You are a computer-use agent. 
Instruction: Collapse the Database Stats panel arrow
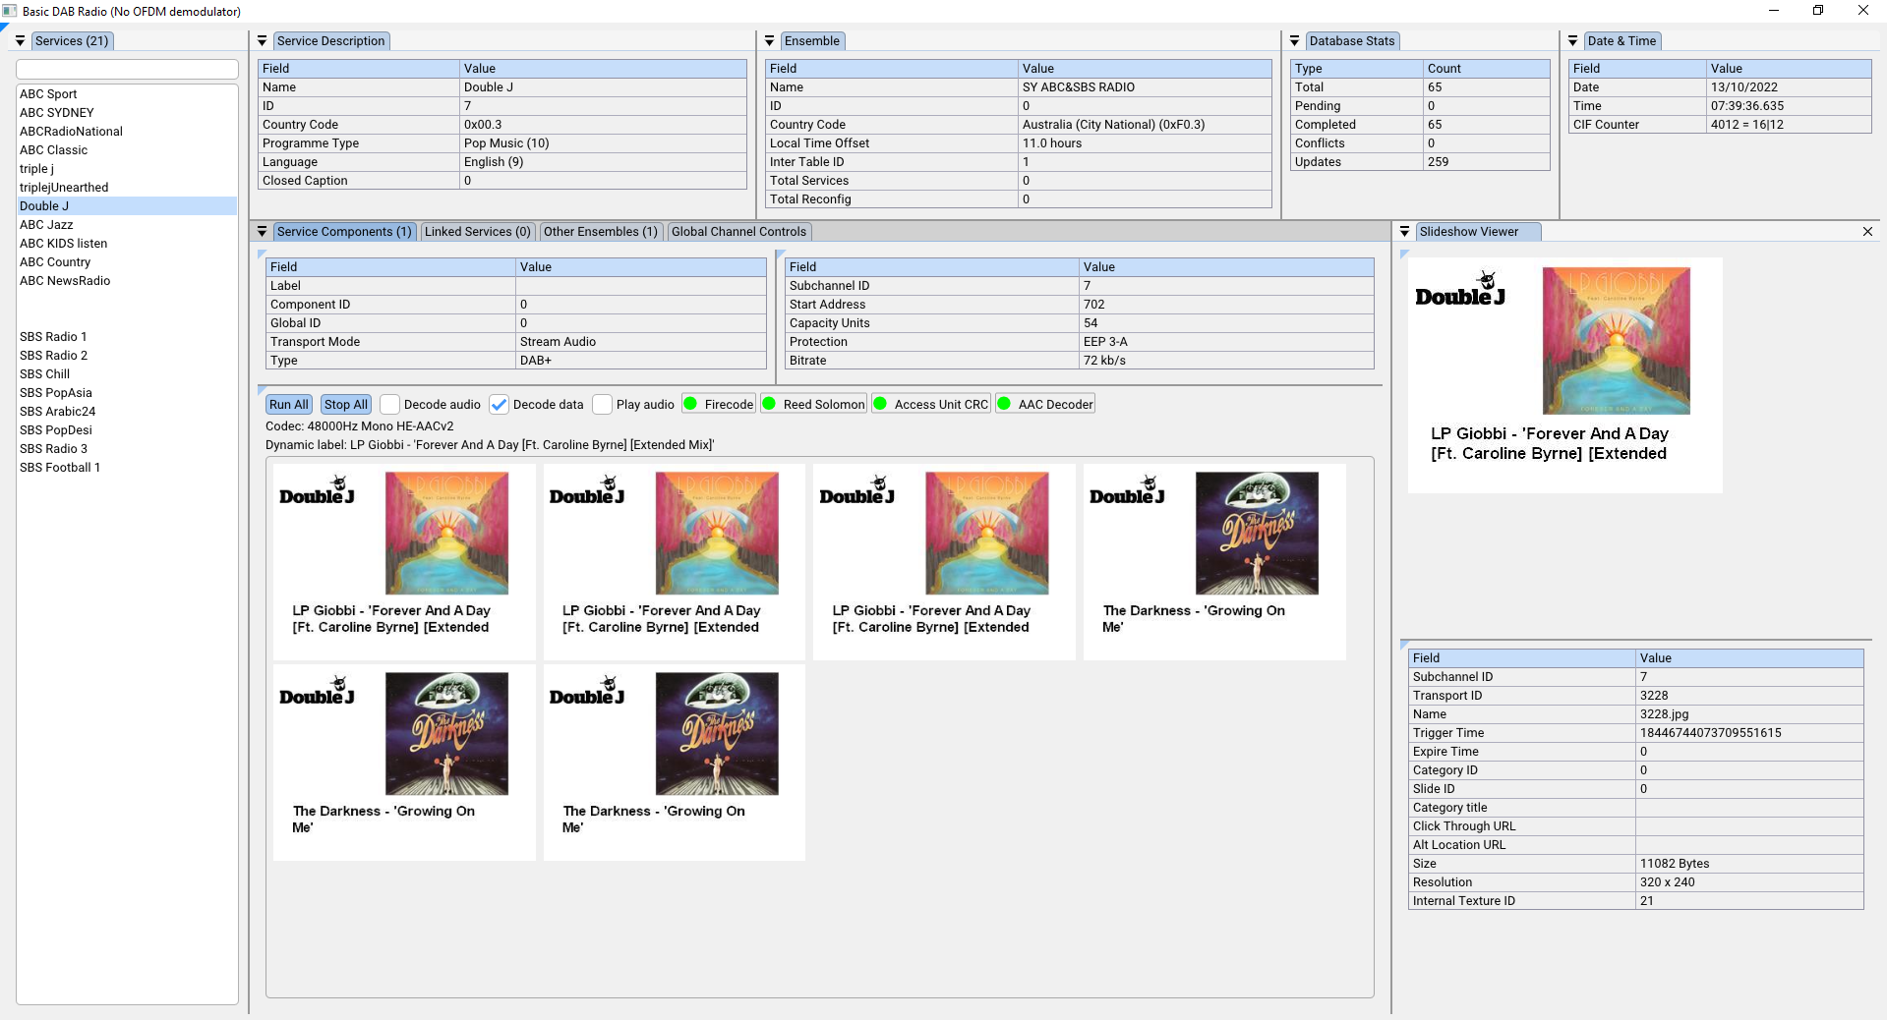[1294, 41]
